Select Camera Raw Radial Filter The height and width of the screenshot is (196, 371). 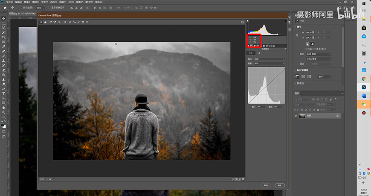87,22
